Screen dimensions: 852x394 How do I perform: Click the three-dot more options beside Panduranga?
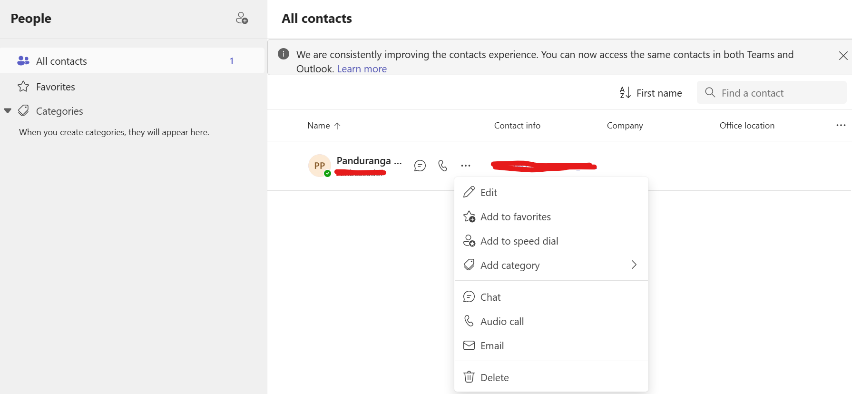[x=466, y=166]
